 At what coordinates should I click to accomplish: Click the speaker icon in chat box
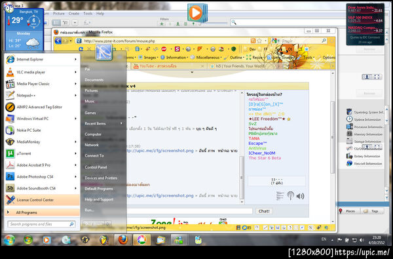300,196
